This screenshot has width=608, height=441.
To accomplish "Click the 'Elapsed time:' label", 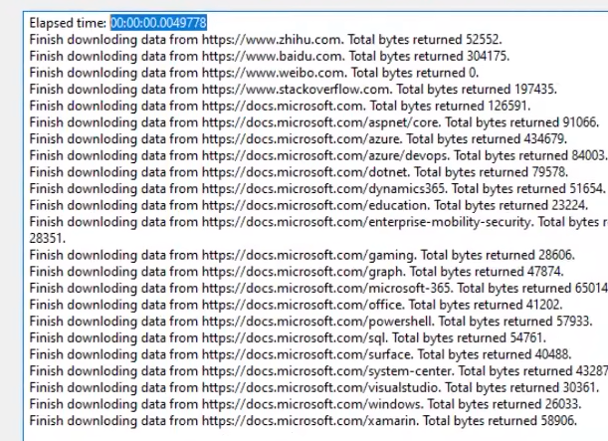I will coord(68,23).
